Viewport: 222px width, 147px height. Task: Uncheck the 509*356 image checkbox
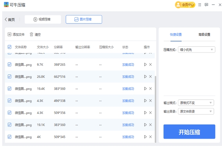(10, 113)
